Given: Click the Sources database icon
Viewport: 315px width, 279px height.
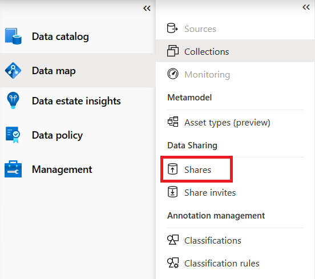Looking at the screenshot, I should pos(172,29).
